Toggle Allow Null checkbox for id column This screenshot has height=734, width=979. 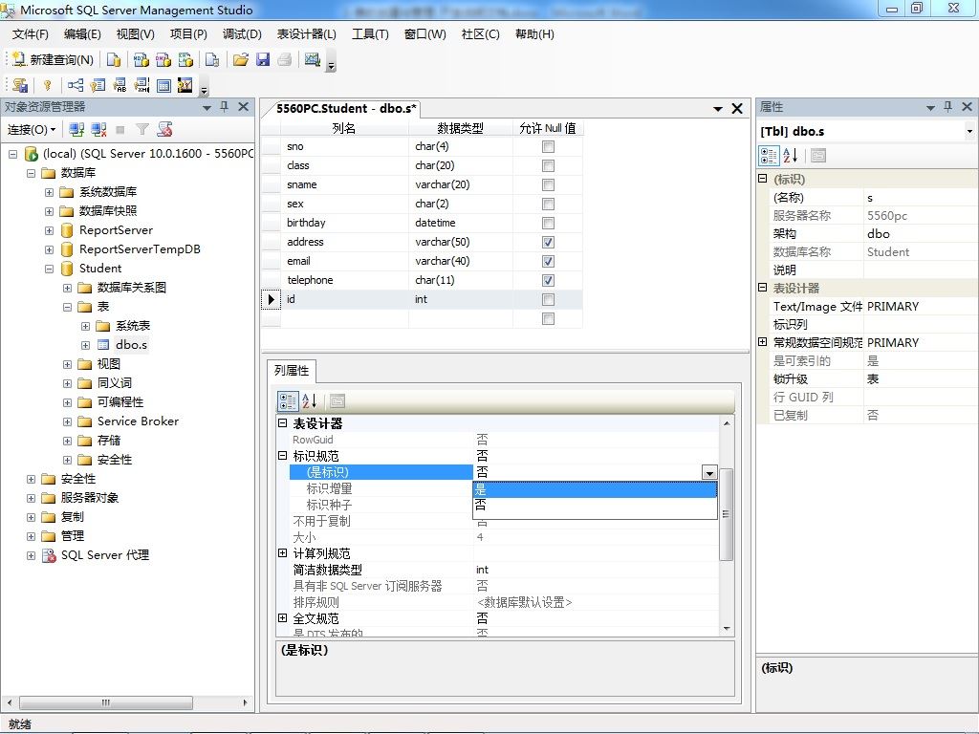click(548, 299)
